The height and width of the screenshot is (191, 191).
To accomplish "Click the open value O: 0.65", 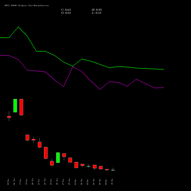I will click(66, 13).
